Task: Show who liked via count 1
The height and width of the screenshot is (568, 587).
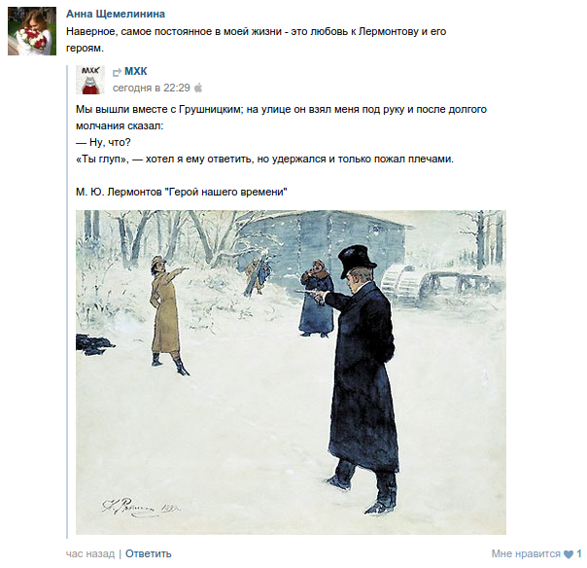Action: [579, 553]
